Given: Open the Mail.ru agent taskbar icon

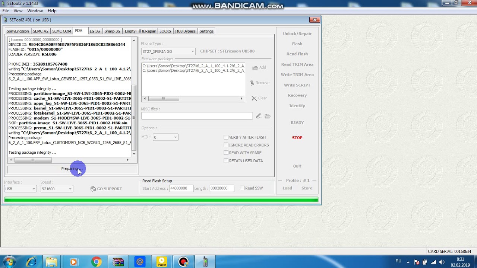Looking at the screenshot, I should [x=140, y=262].
